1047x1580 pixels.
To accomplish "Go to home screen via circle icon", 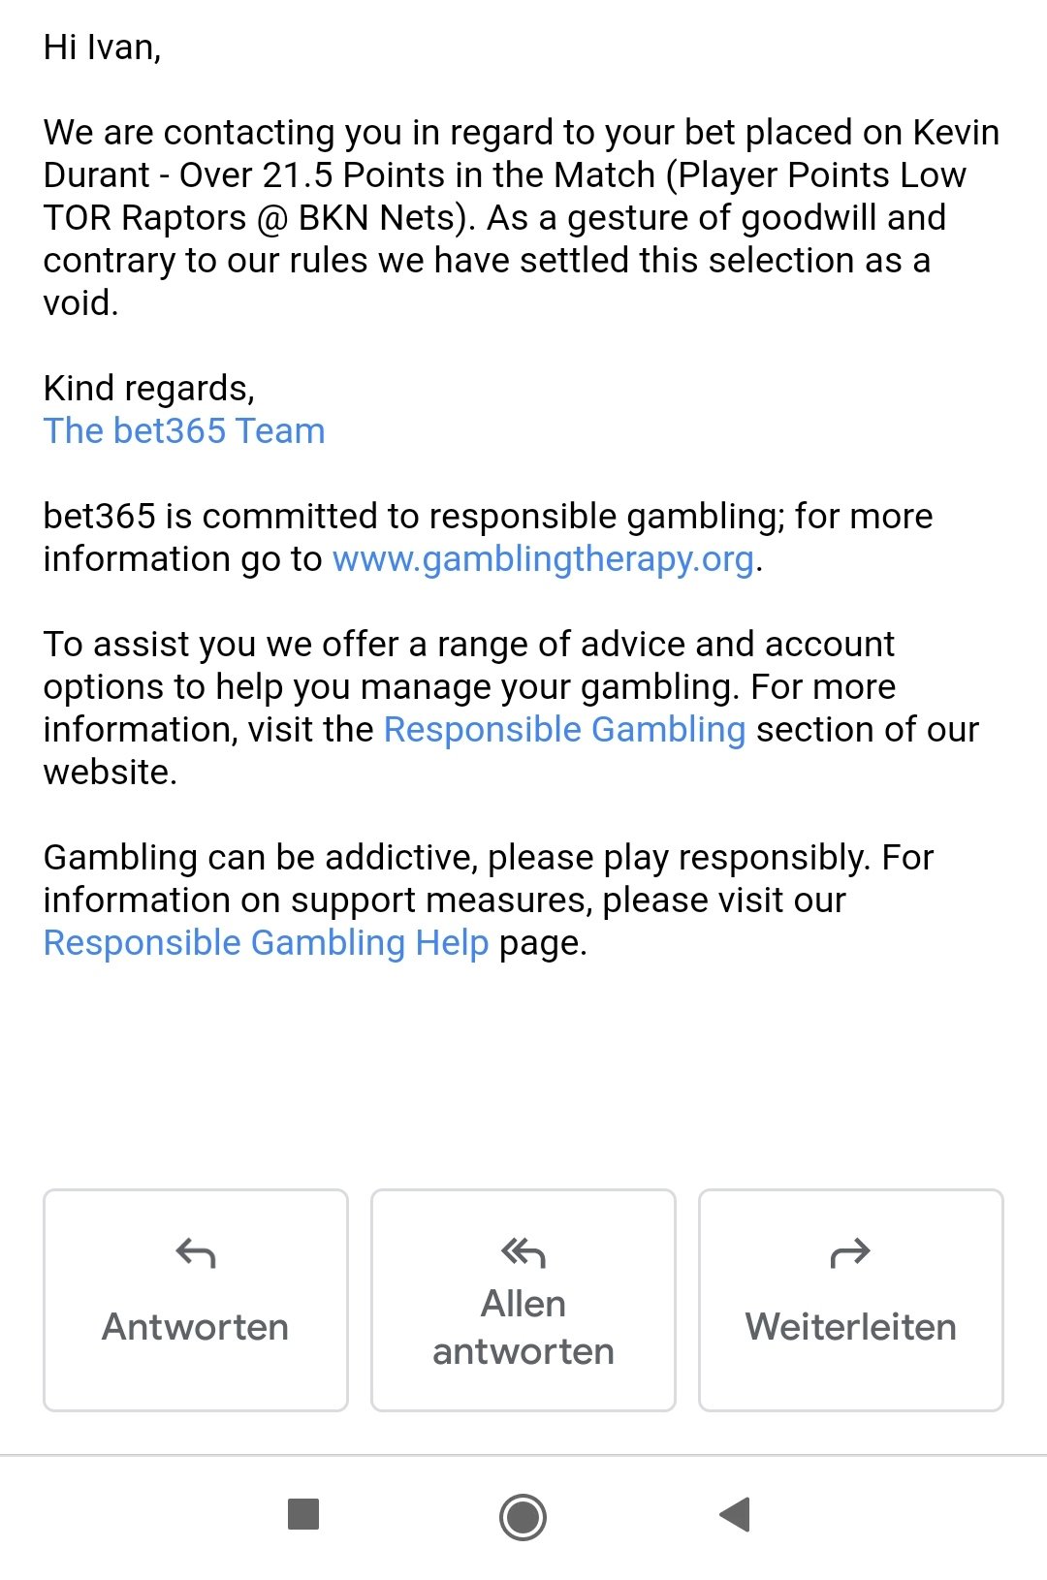I will point(523,1516).
